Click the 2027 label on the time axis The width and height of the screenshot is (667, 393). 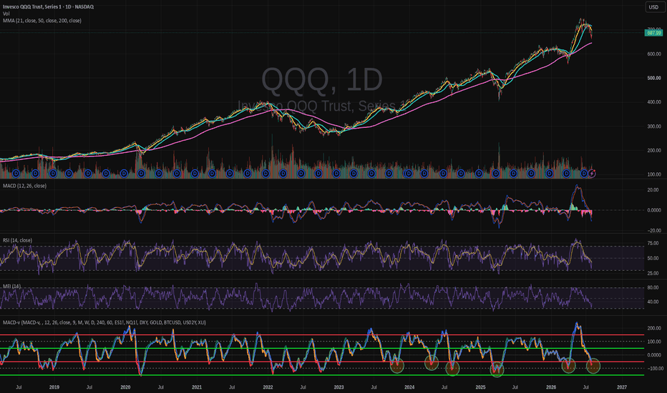[x=621, y=387]
